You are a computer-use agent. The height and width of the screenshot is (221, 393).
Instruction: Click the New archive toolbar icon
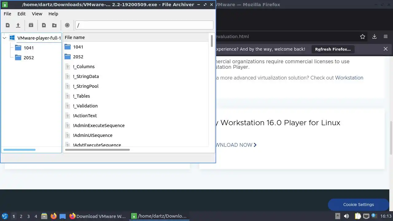pyautogui.click(x=8, y=25)
